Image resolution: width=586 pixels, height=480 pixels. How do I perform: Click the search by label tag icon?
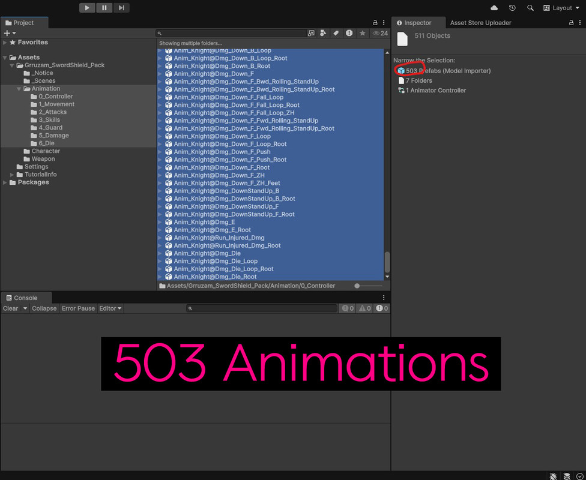[337, 34]
